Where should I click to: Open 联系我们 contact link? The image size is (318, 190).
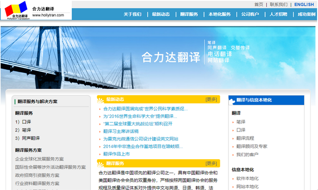[x=279, y=5]
